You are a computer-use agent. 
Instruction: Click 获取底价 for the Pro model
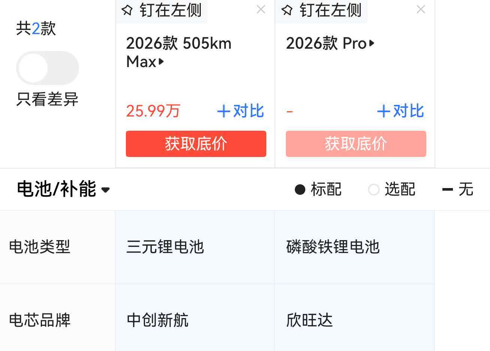pos(356,144)
